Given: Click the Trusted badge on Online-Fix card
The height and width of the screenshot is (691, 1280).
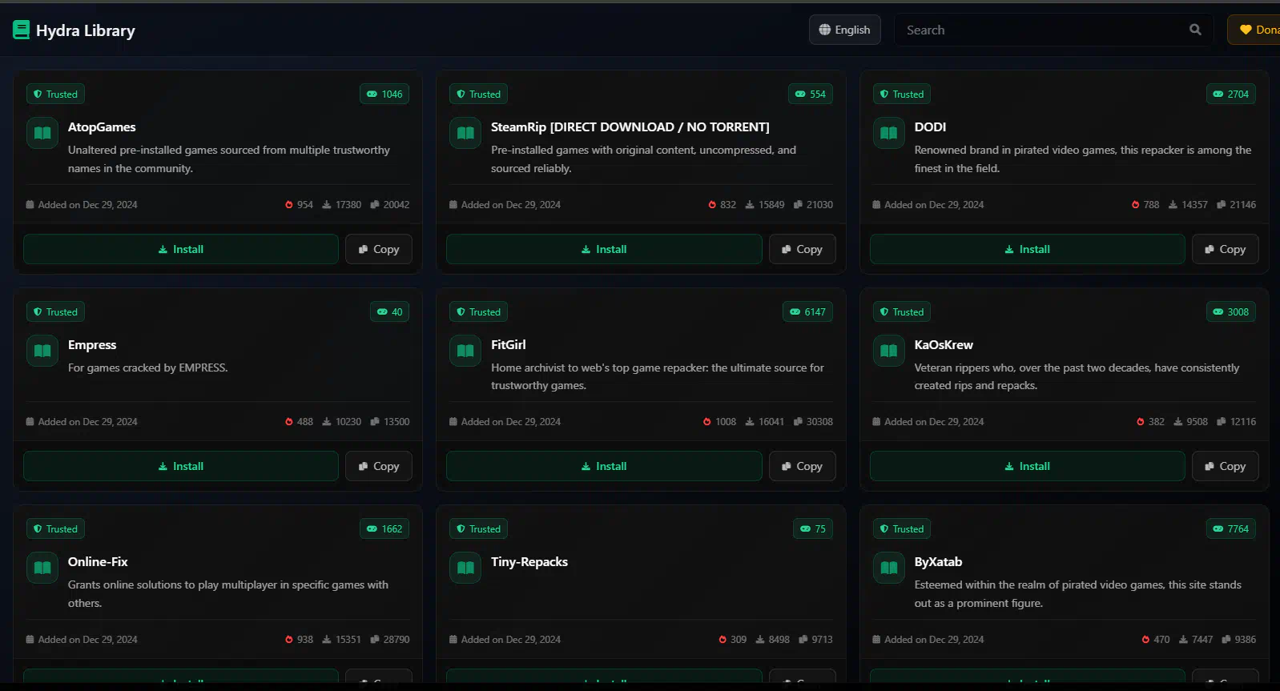Looking at the screenshot, I should 55,528.
